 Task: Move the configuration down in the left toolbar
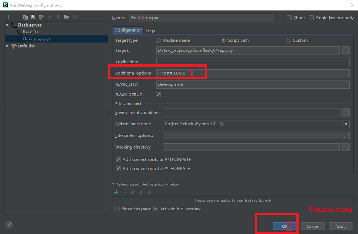pos(58,17)
